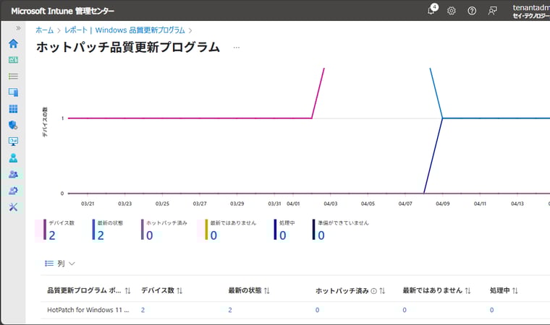Open settings gear in header
The width and height of the screenshot is (550, 325).
(452, 11)
